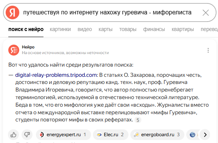Viewport: 218px width, 143px height.
Task: Dislike the answer with thumbs down
Action: click(27, 135)
